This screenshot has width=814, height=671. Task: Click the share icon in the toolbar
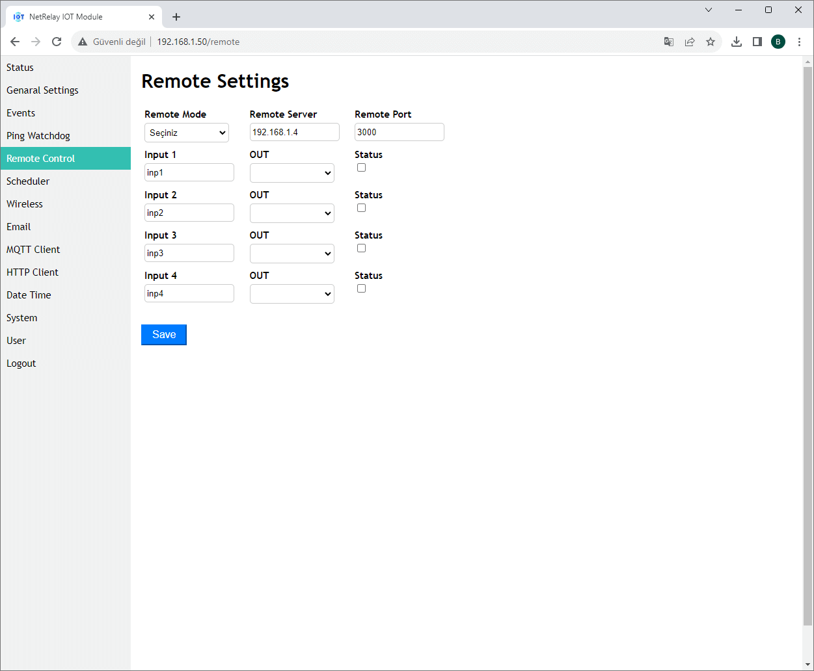coord(689,41)
